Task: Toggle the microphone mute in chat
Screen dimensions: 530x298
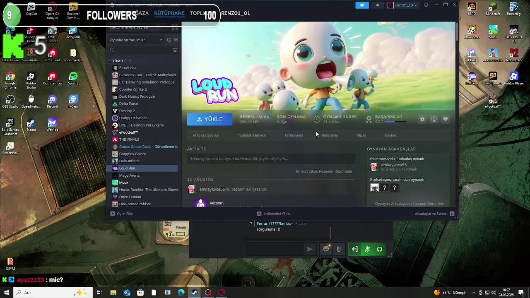Action: (367, 249)
